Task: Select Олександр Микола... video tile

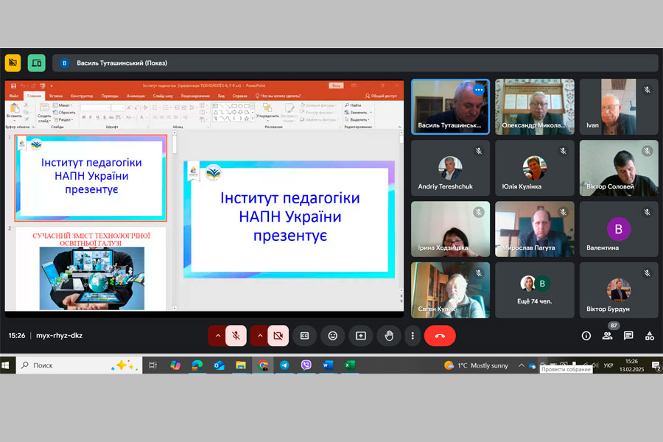Action: point(535,107)
